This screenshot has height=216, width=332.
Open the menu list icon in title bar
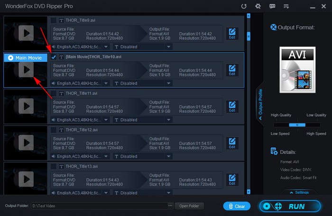coord(286,6)
